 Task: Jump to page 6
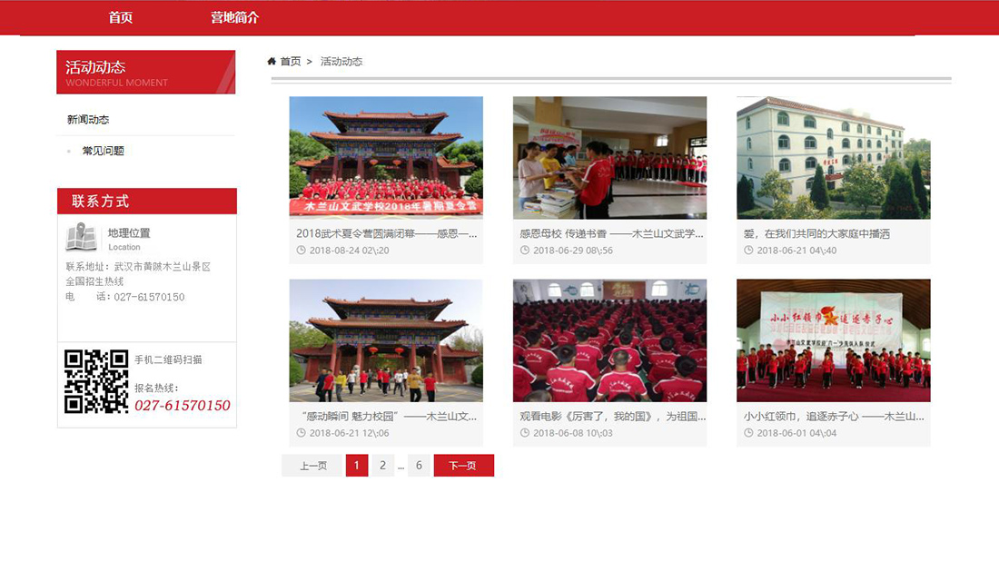(x=419, y=466)
